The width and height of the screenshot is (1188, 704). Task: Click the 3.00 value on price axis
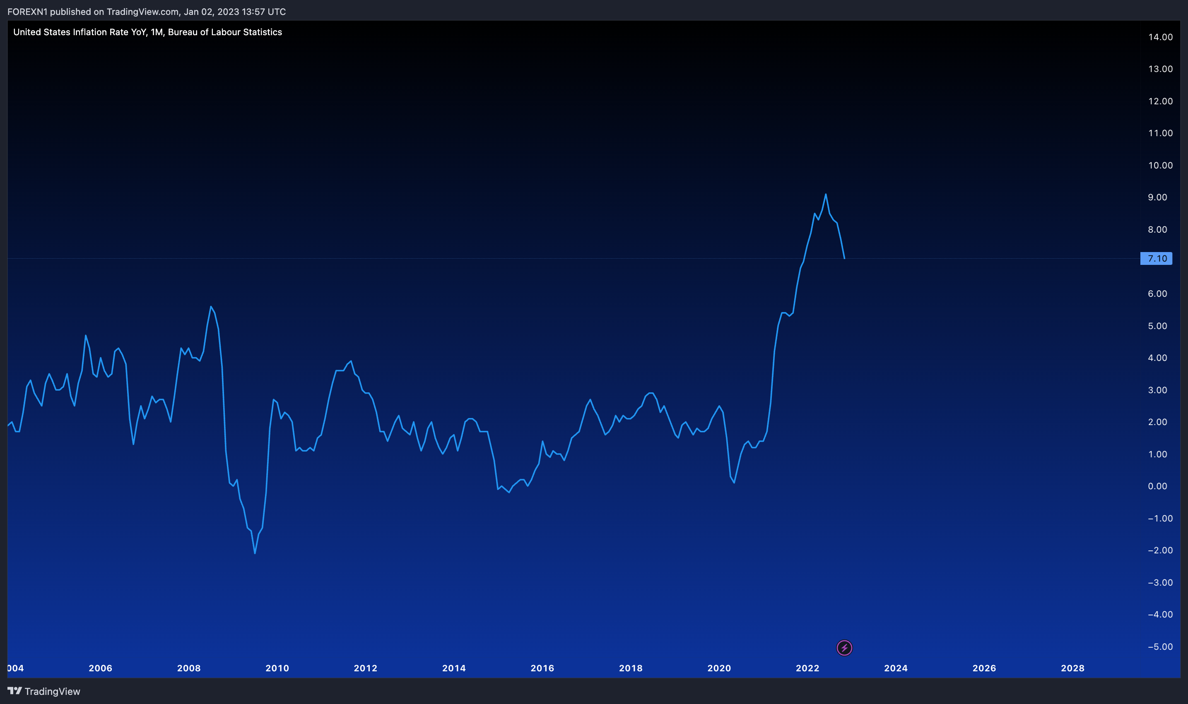coord(1158,390)
